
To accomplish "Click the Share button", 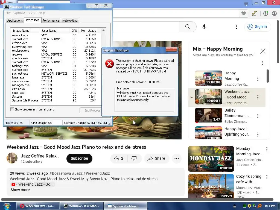I will pos(156,158).
